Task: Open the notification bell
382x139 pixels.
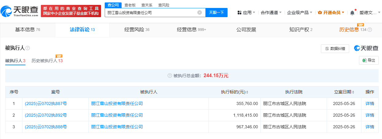Action: 352,13
